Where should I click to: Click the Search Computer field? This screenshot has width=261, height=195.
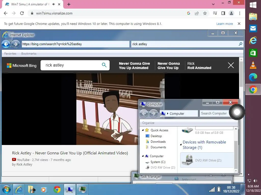(214, 113)
